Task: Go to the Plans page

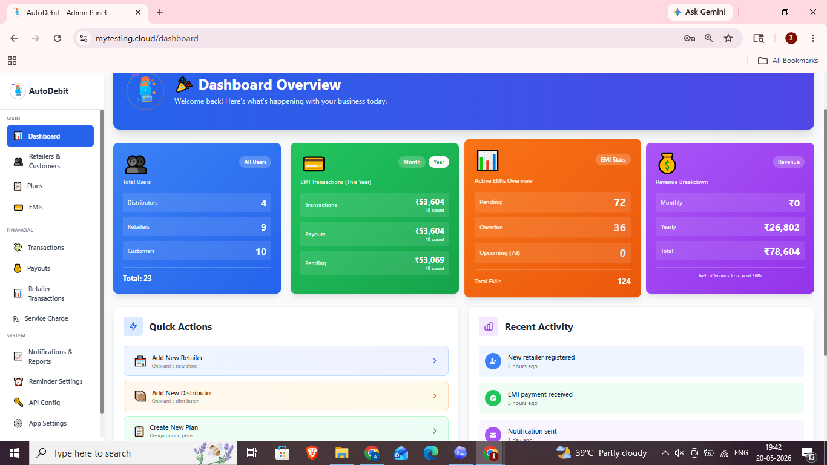Action: tap(50, 186)
